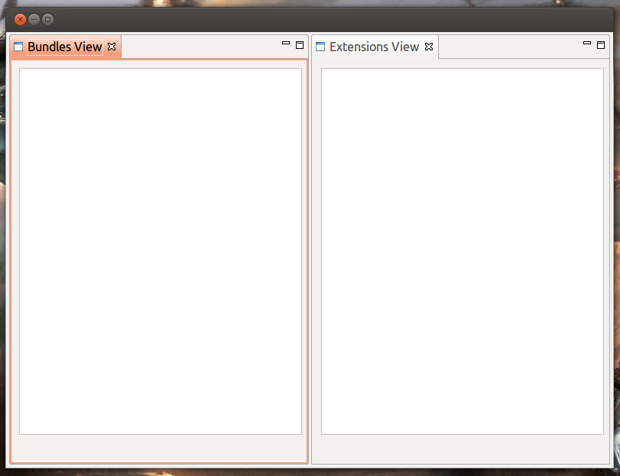Viewport: 620px width, 476px height.
Task: Maximize the application window
Action: [48, 19]
